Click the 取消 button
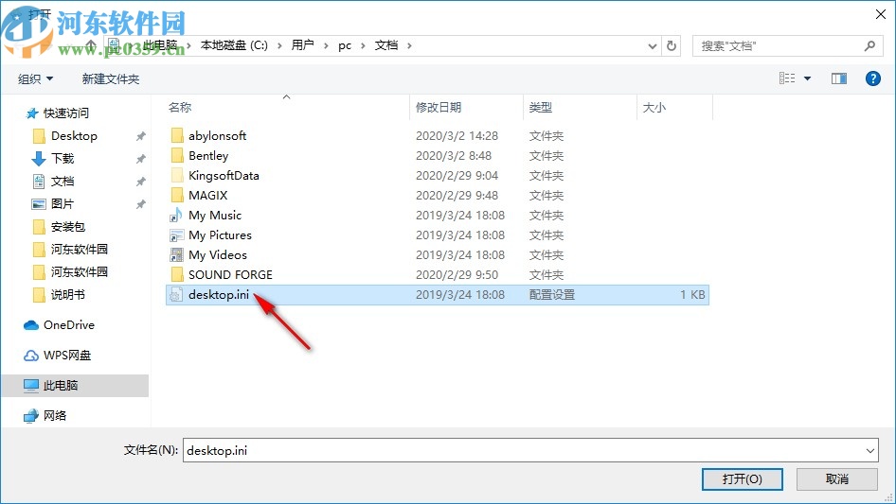This screenshot has height=504, width=896. [x=836, y=478]
